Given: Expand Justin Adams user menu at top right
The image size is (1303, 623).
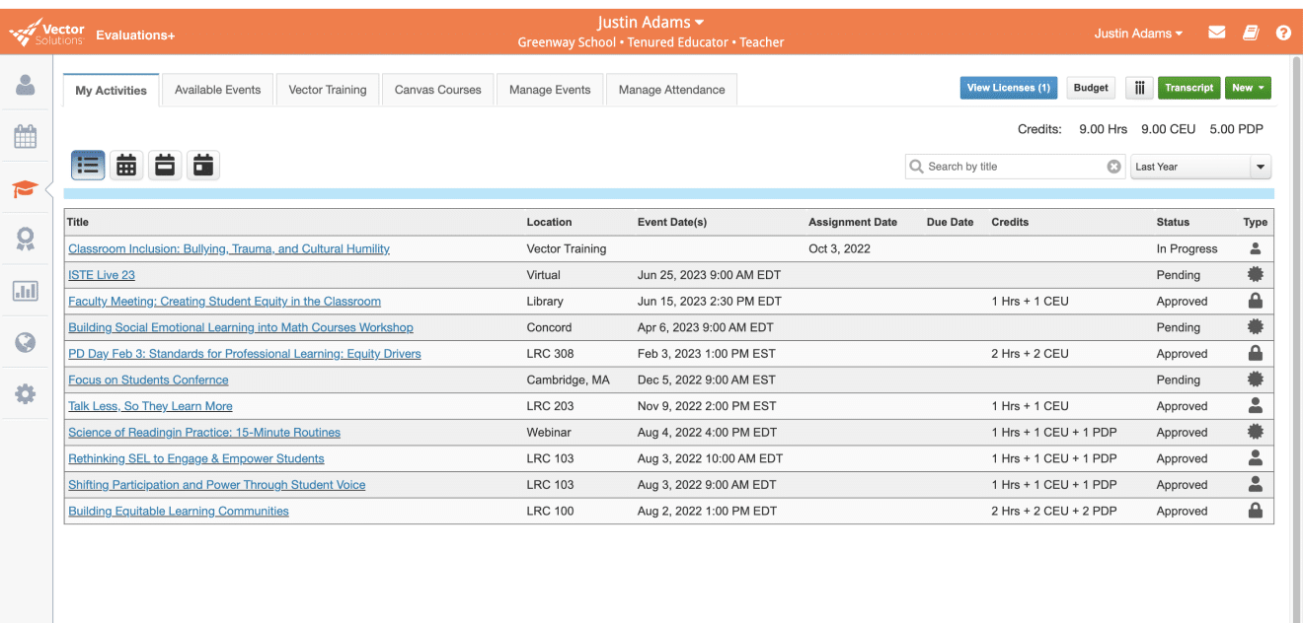Looking at the screenshot, I should point(1138,34).
